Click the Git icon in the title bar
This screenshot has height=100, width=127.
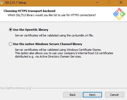(2, 2)
